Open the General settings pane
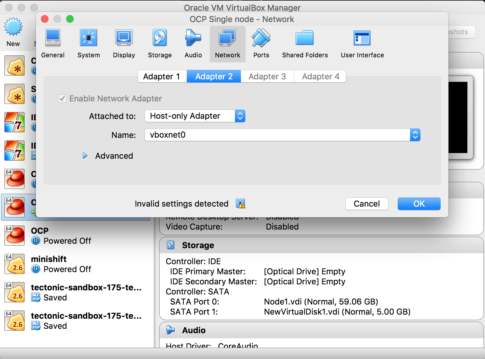This screenshot has width=485, height=359. [x=53, y=44]
